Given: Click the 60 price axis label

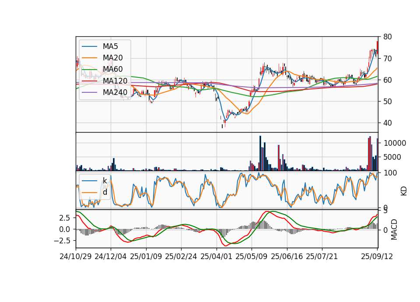Looking at the screenshot, I should (388, 80).
